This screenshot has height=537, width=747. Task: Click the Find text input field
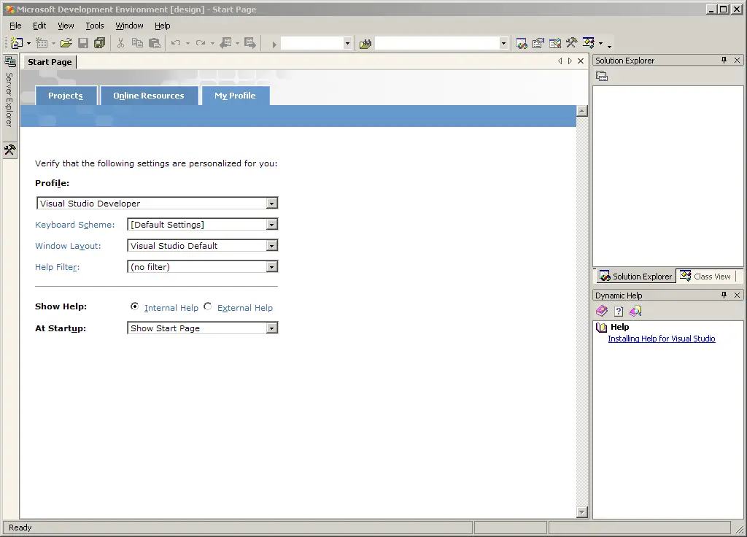coord(437,43)
